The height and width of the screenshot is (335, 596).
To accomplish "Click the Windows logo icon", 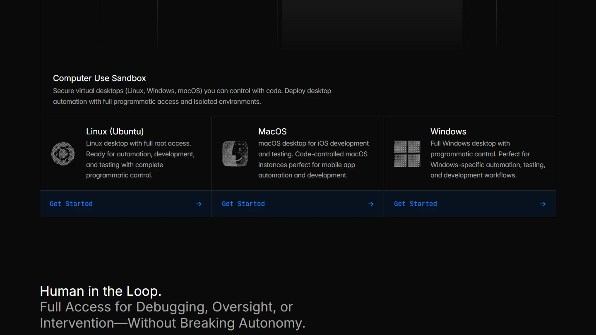I will click(x=407, y=154).
